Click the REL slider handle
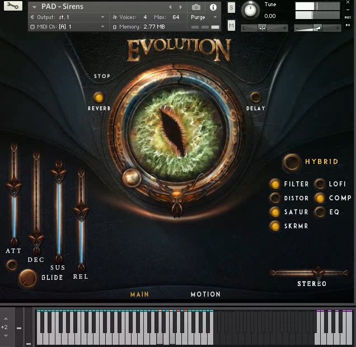This screenshot has height=347, width=356. [x=81, y=212]
